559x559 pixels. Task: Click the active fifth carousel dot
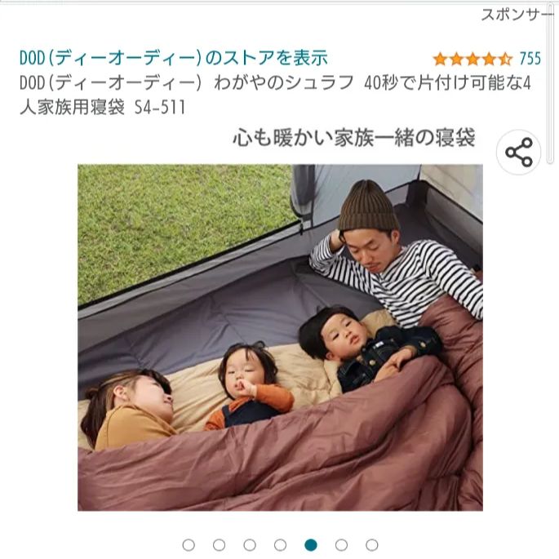tap(311, 545)
